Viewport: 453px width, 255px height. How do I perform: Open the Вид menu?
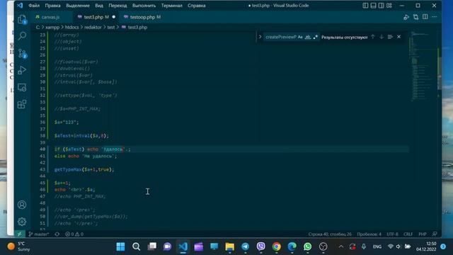[99, 6]
